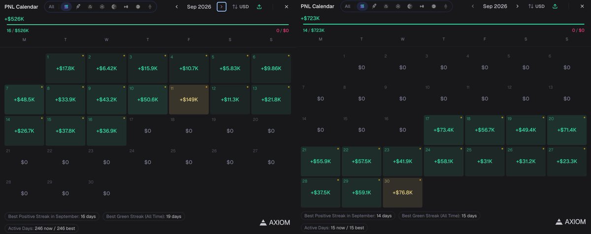Image resolution: width=591 pixels, height=234 pixels.
Task: Show All chains in $723K calendar
Action: [347, 6]
